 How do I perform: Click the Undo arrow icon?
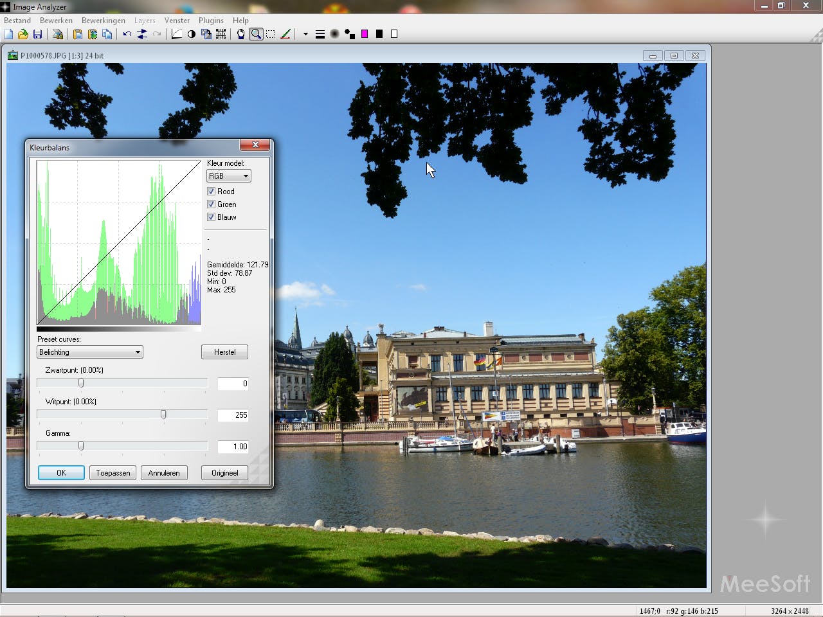(126, 34)
